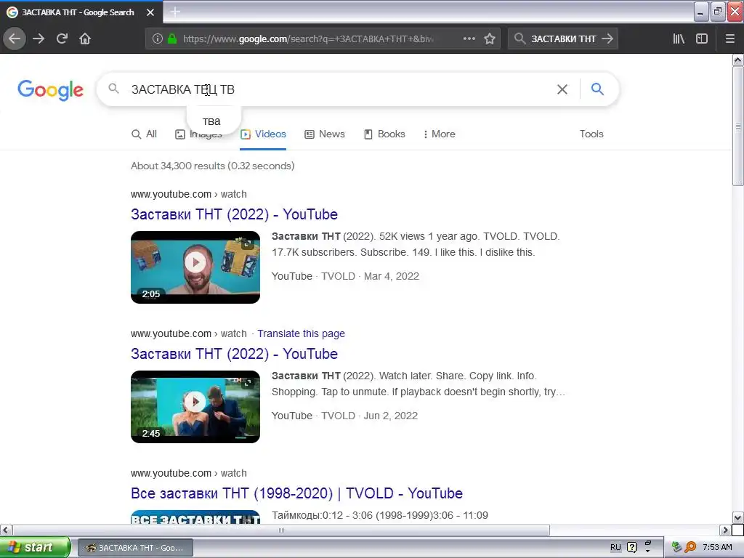Click the vertical scrollbar down arrow
744x558 pixels.
point(737,517)
